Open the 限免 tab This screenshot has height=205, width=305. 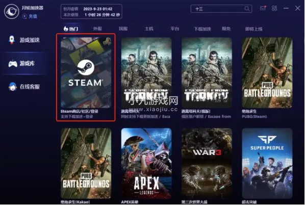click(226, 29)
